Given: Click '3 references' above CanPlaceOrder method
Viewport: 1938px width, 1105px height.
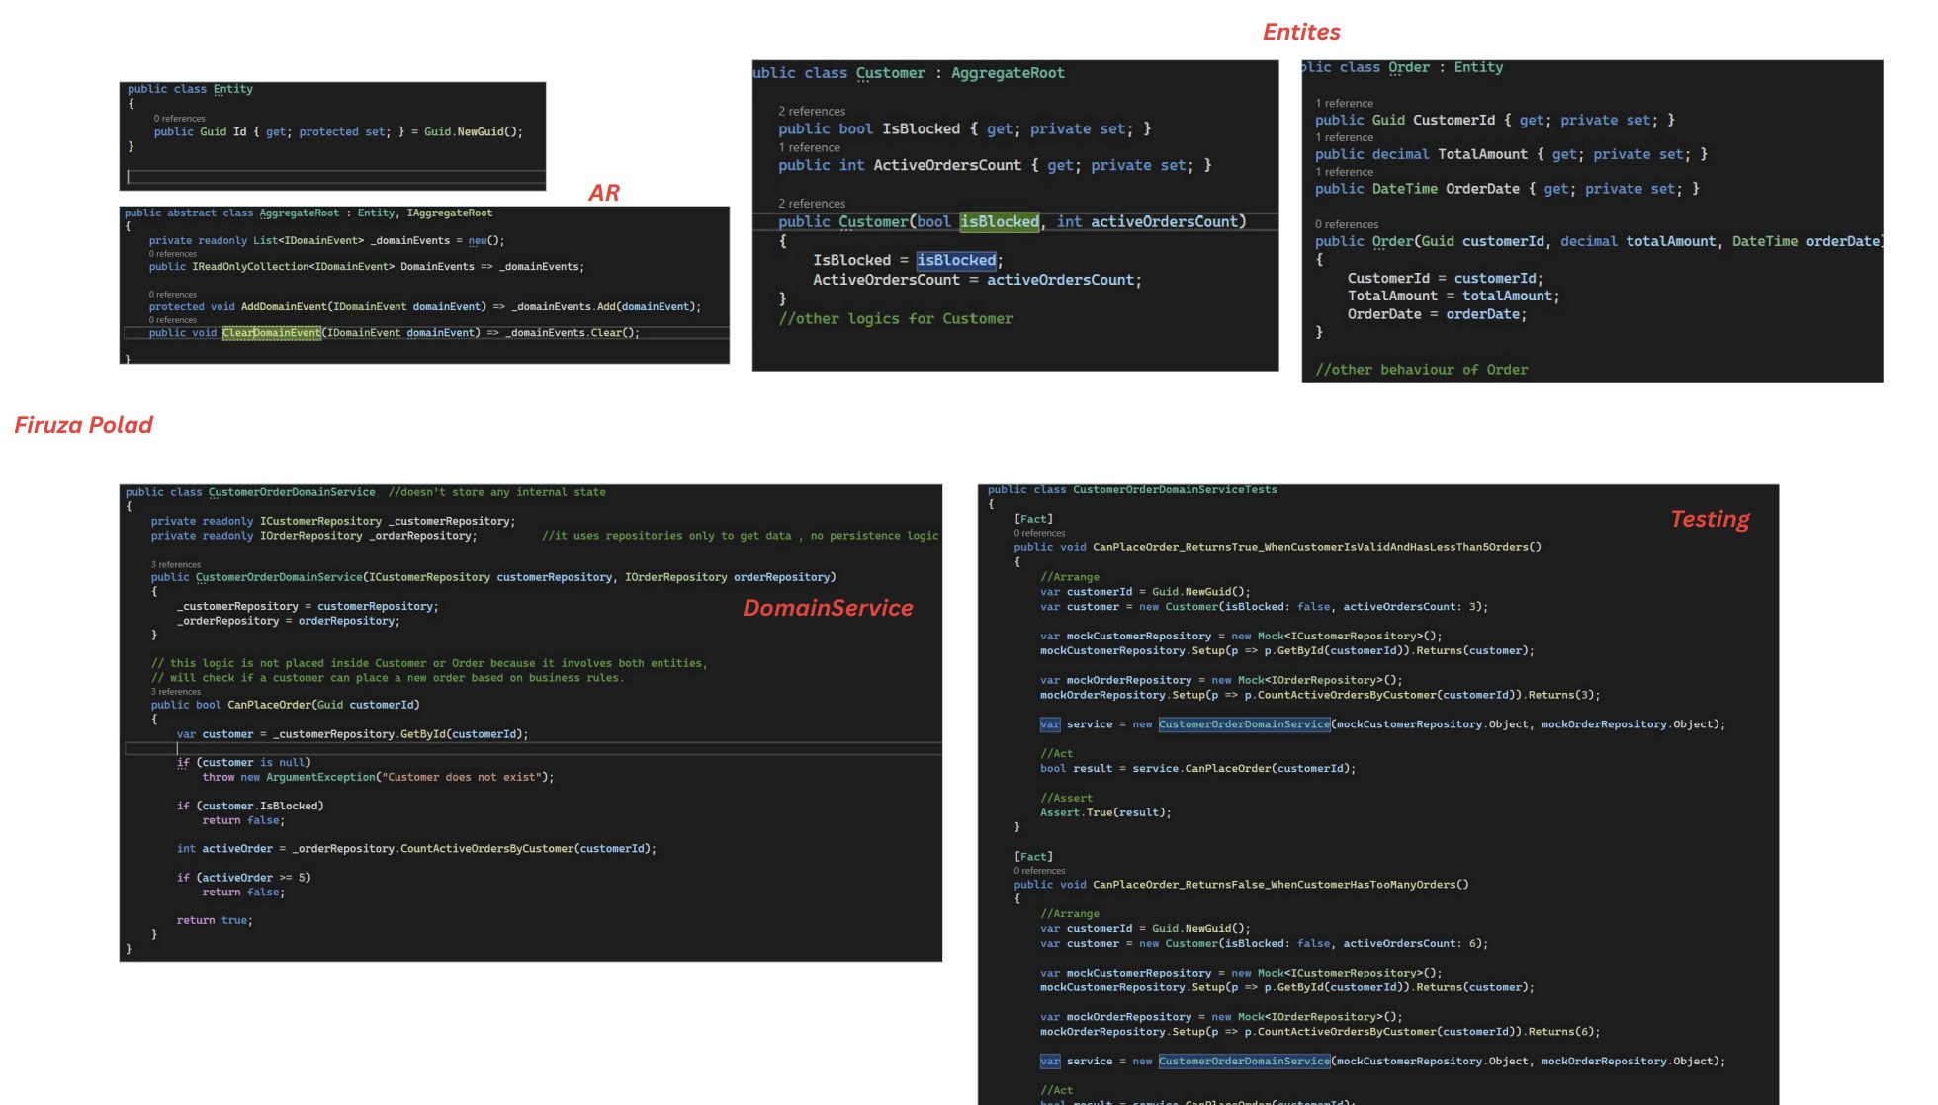Looking at the screenshot, I should 175,692.
